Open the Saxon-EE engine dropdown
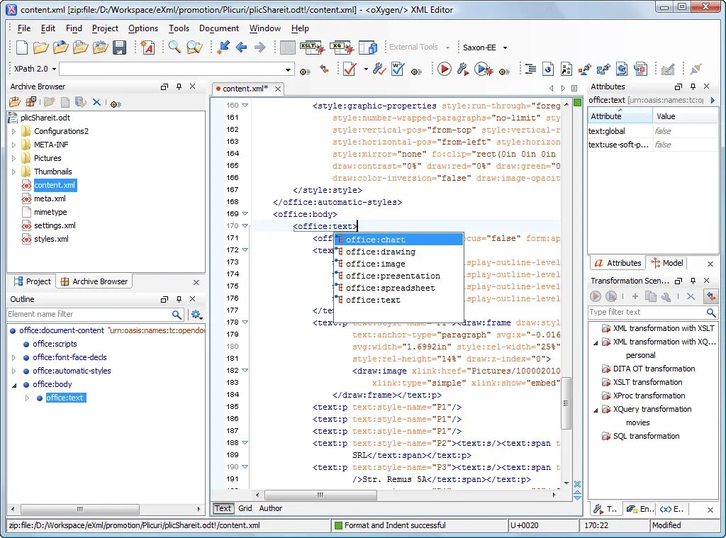This screenshot has height=538, width=726. click(x=505, y=47)
